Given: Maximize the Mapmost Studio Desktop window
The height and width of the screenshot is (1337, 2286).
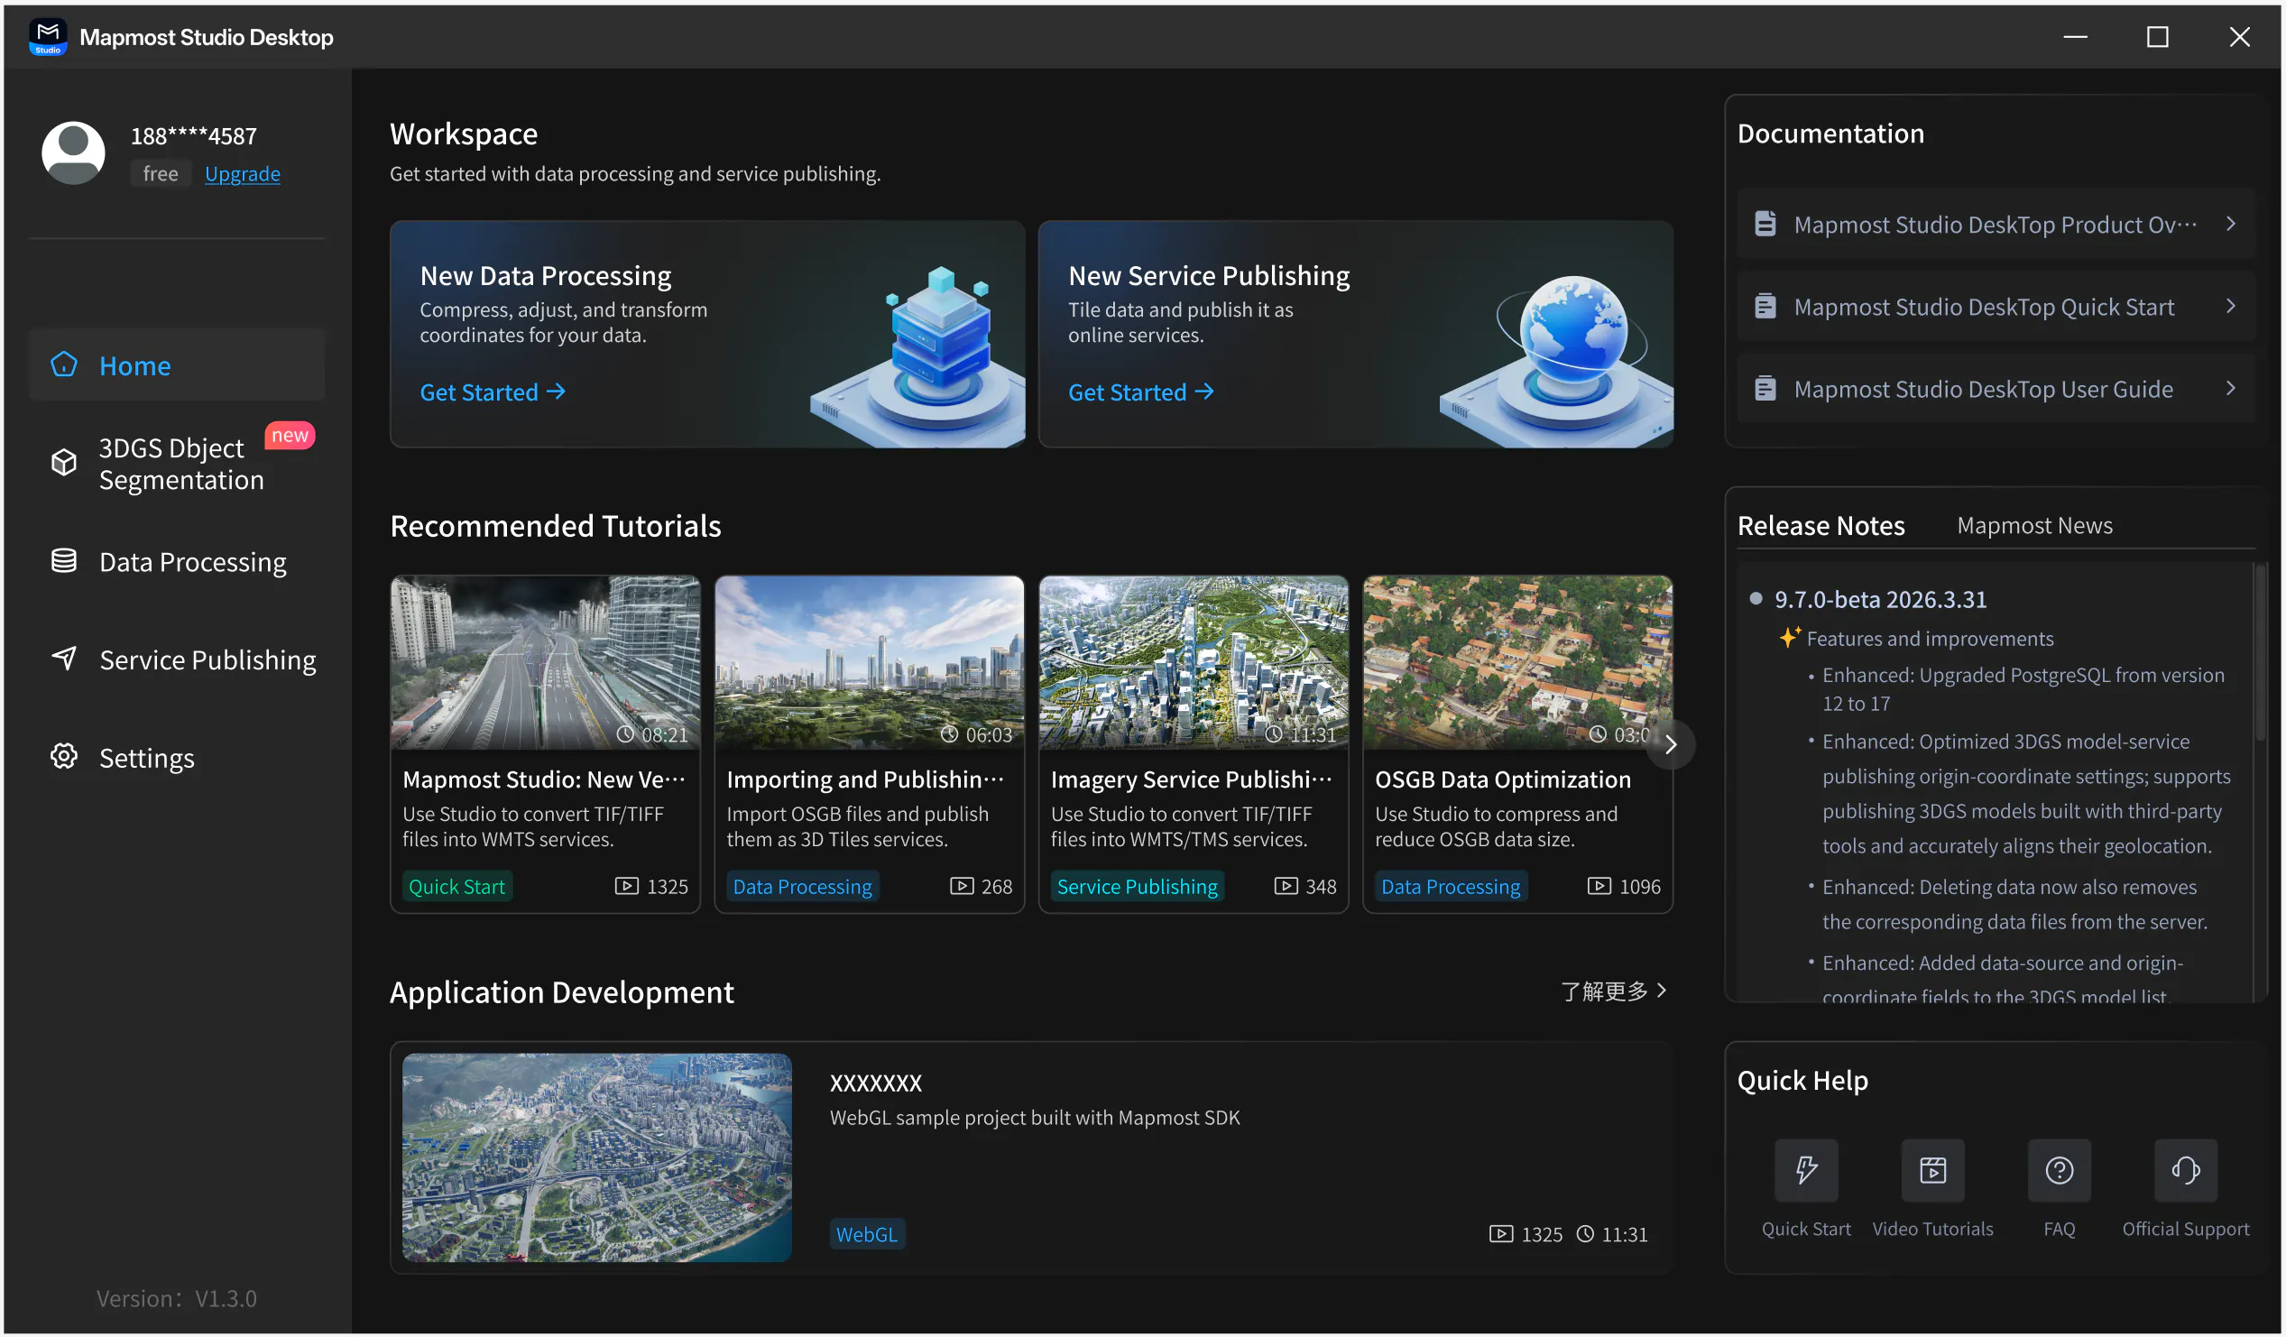Looking at the screenshot, I should (2157, 37).
